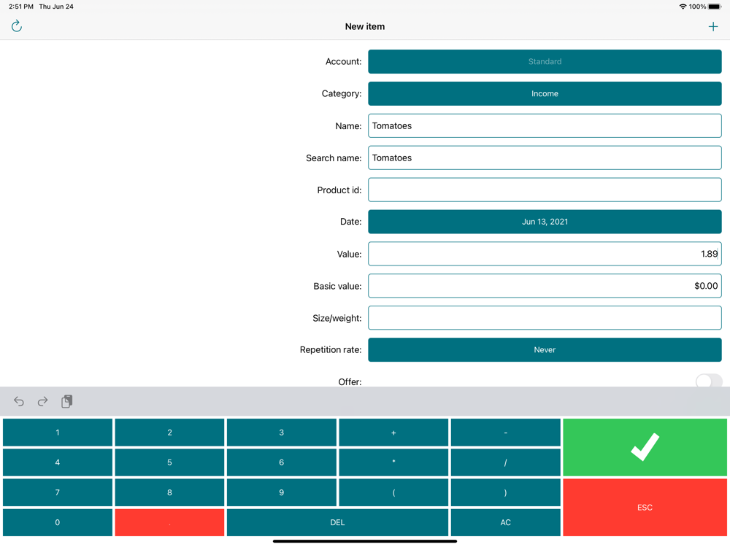Check the battery status icon

714,7
